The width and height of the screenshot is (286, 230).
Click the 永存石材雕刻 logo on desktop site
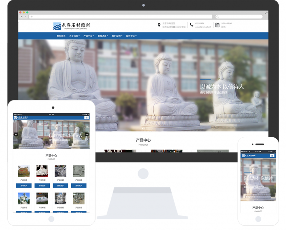pos(71,26)
